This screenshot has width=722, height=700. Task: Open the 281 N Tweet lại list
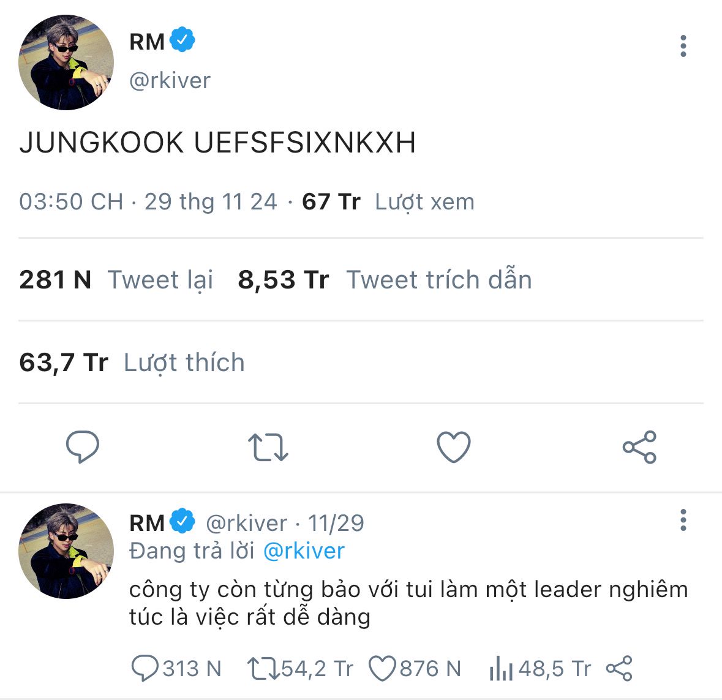tap(116, 280)
